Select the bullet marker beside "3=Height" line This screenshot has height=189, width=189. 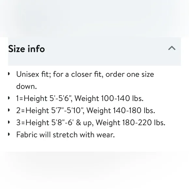coord(9,122)
